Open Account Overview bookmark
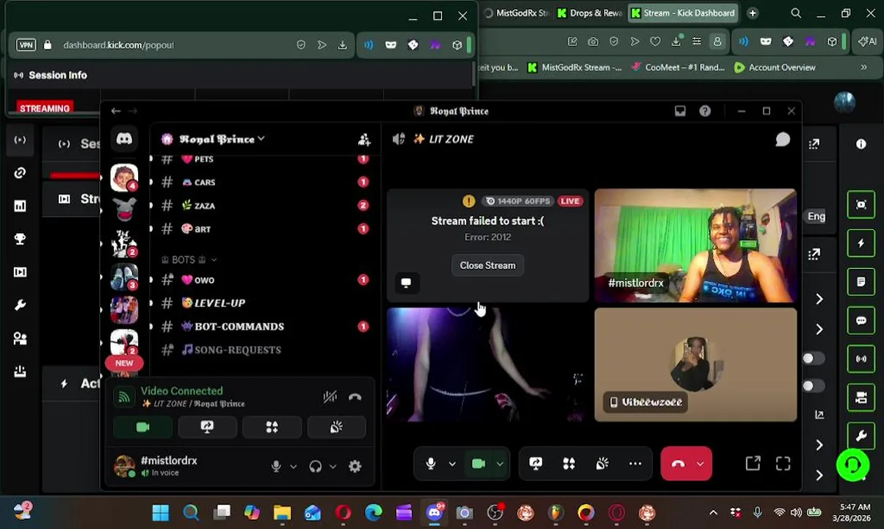Image resolution: width=884 pixels, height=529 pixels. 775,68
